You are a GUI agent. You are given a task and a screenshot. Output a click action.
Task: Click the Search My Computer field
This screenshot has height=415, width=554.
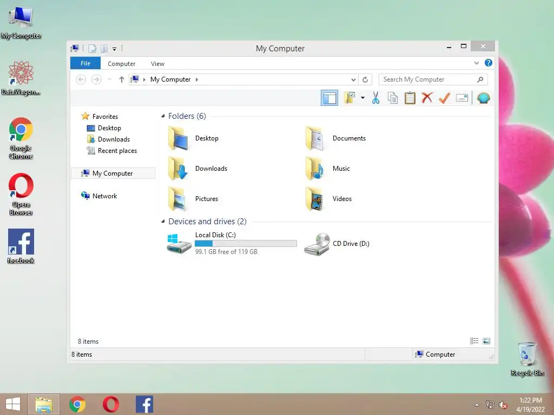pyautogui.click(x=433, y=79)
